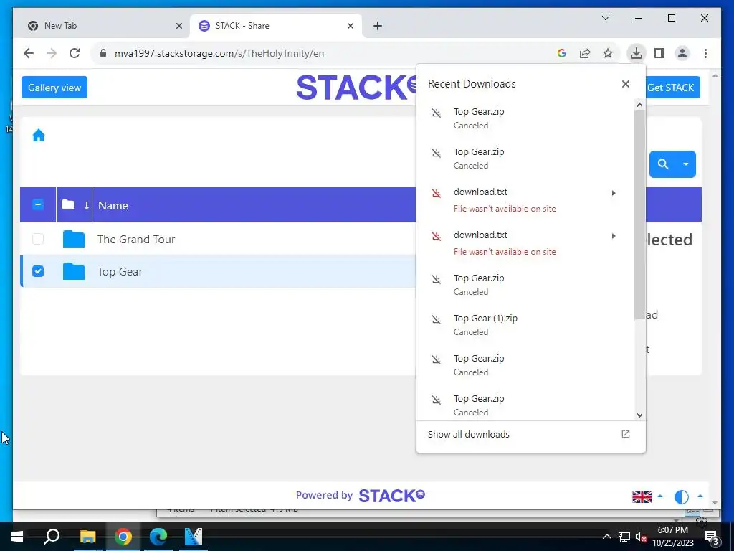Click the muted volume tray icon
The image size is (734, 551).
tap(641, 537)
